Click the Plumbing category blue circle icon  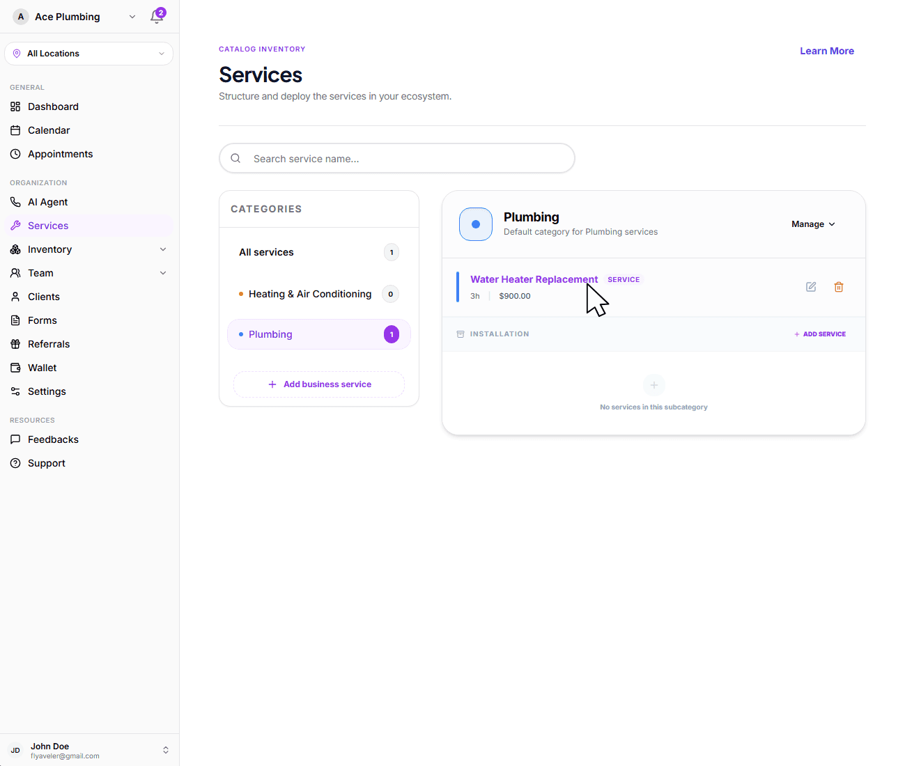[x=476, y=224]
